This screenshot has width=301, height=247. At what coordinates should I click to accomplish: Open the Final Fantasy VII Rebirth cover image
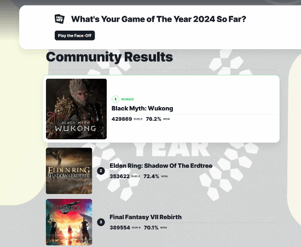69,222
